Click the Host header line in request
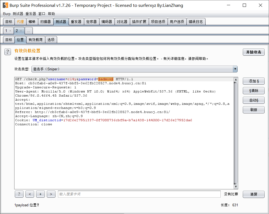The image size is (269, 214). click(x=81, y=83)
